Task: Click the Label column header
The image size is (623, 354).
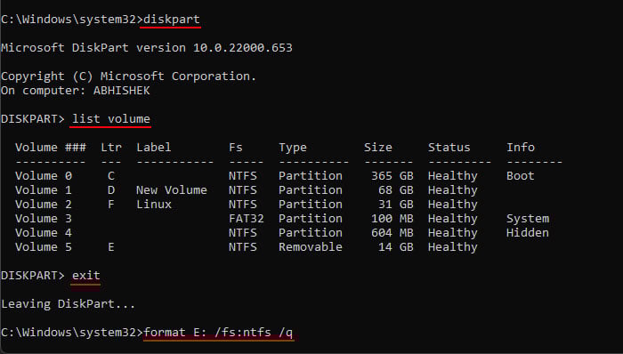Action: tap(153, 148)
